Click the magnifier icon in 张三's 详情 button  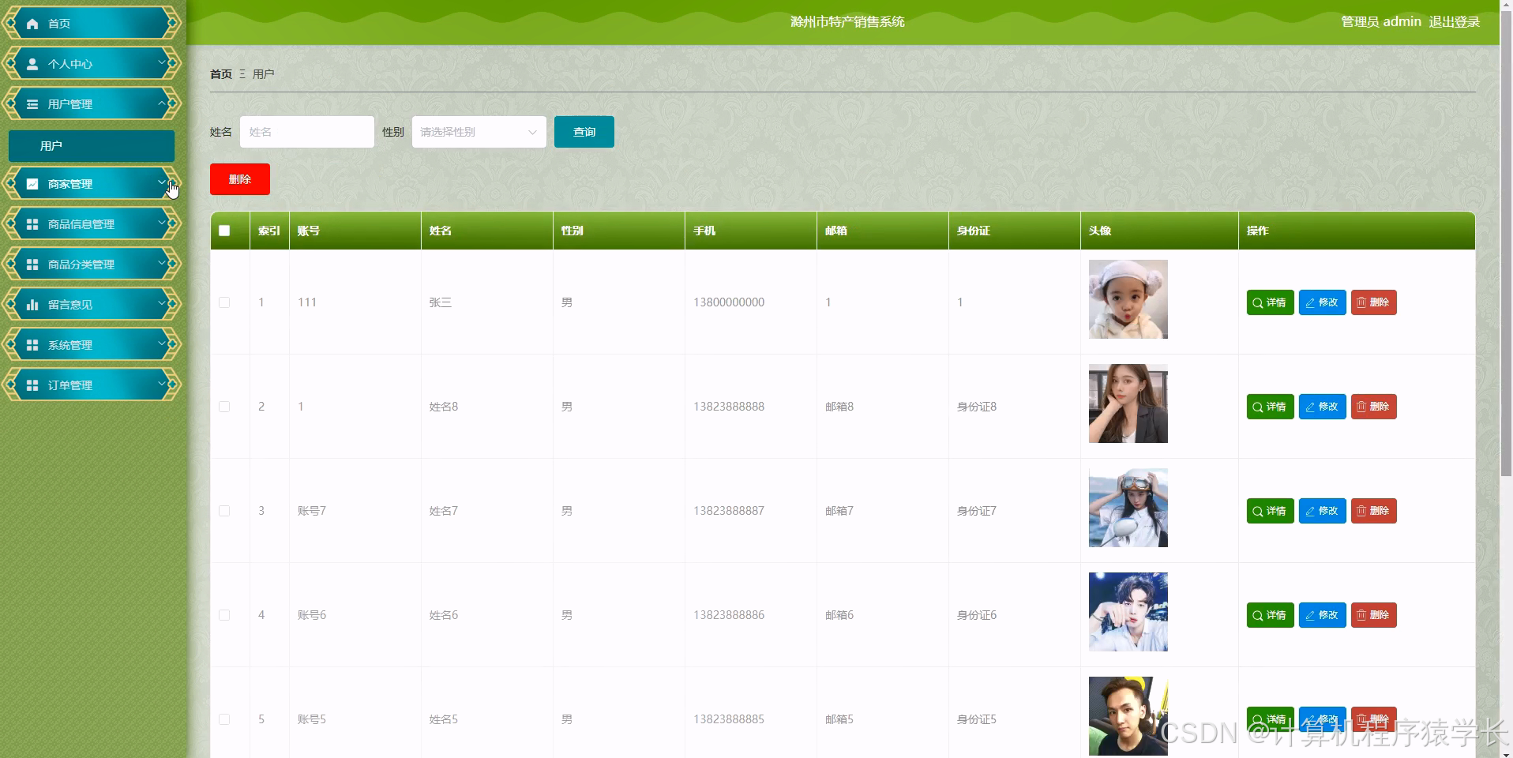[x=1258, y=302]
